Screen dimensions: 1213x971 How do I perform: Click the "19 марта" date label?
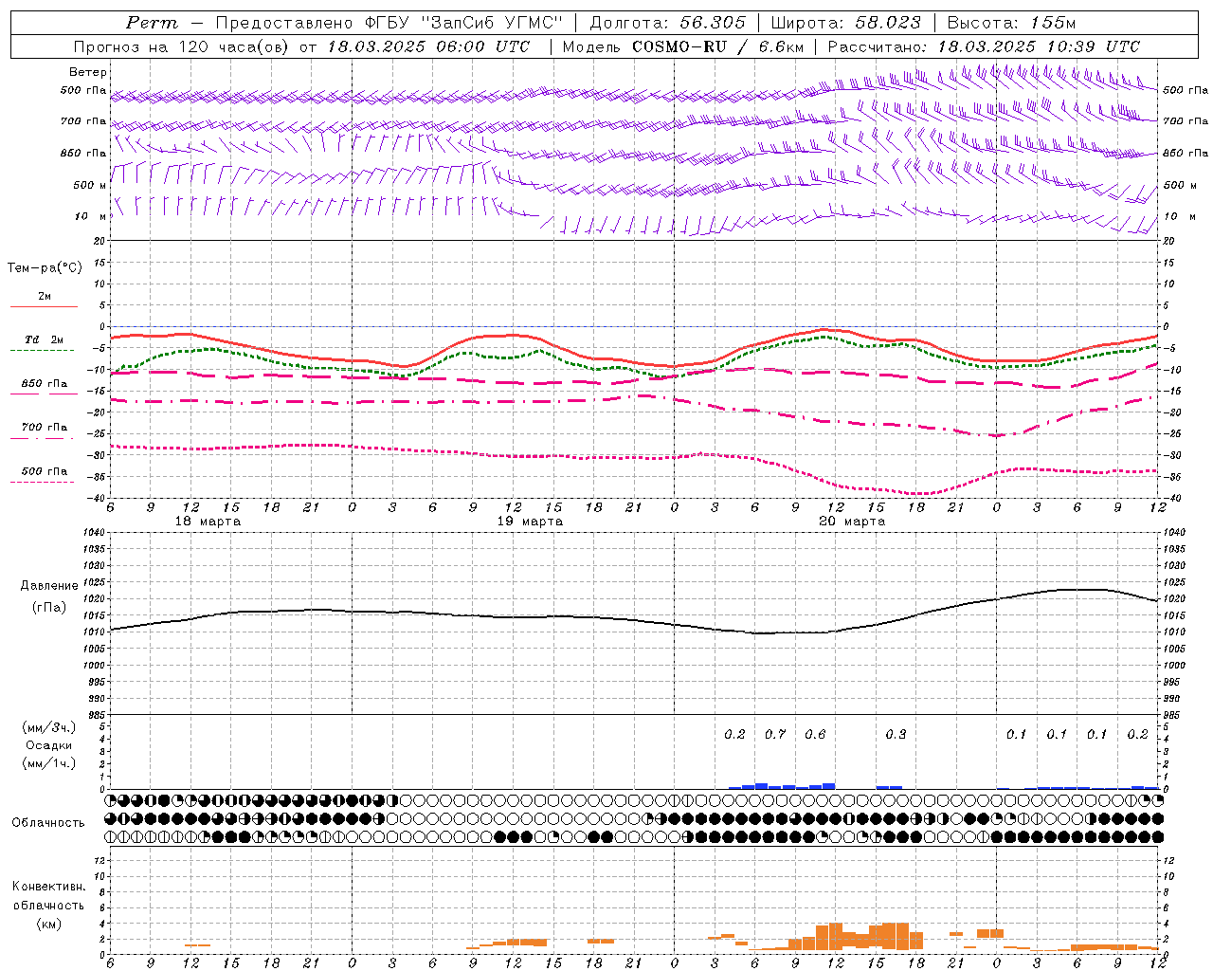coord(530,522)
